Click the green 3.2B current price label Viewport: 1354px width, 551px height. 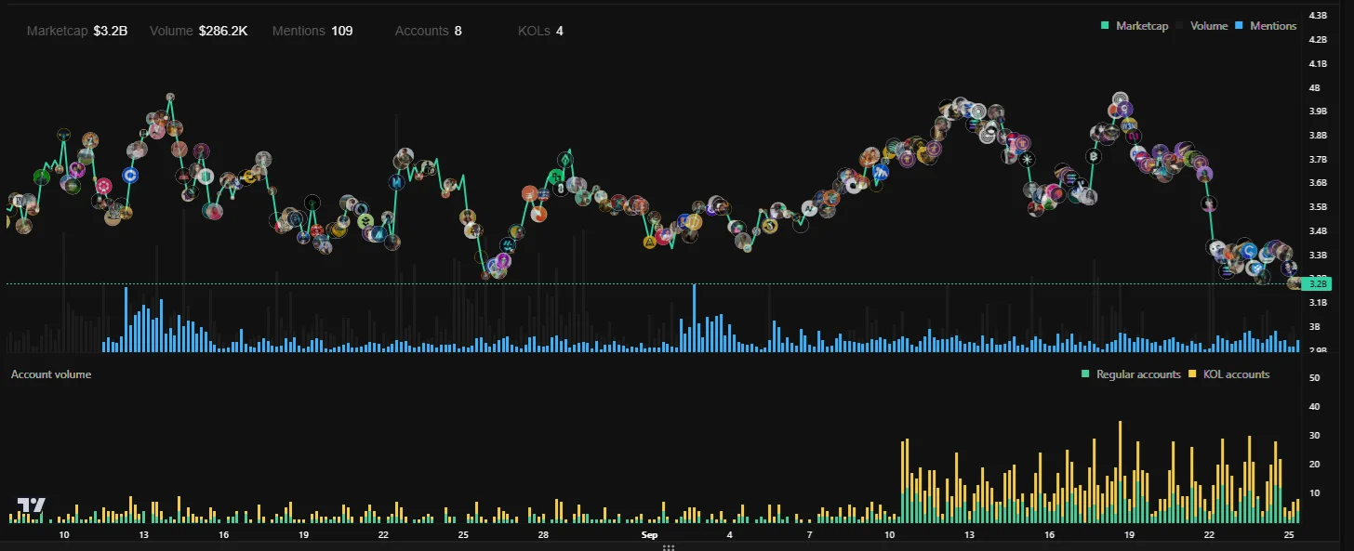pyautogui.click(x=1316, y=283)
